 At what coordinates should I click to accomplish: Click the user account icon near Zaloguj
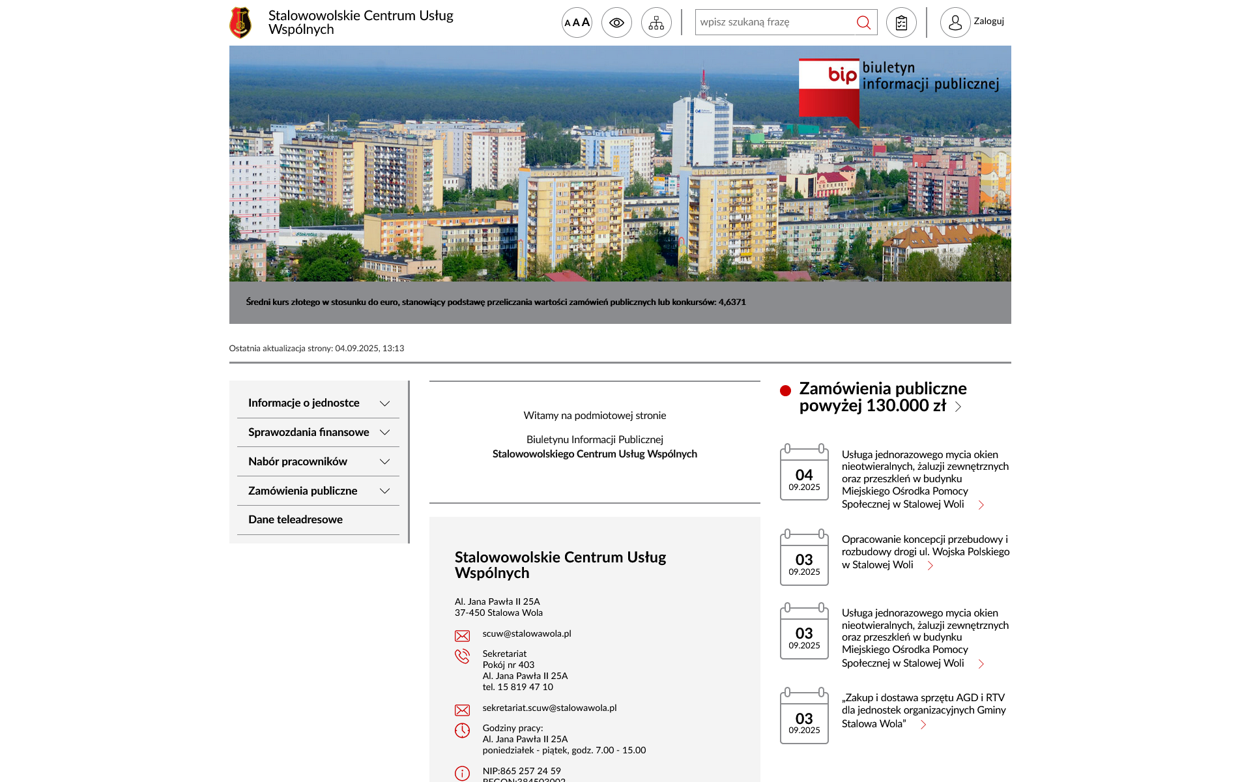(954, 22)
